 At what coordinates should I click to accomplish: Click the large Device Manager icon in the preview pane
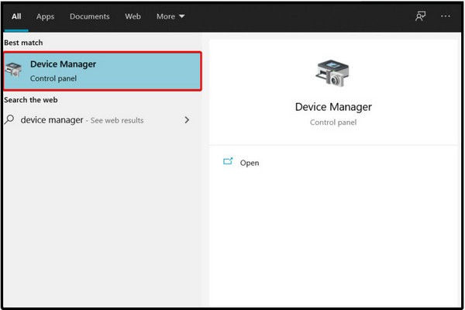pyautogui.click(x=333, y=74)
